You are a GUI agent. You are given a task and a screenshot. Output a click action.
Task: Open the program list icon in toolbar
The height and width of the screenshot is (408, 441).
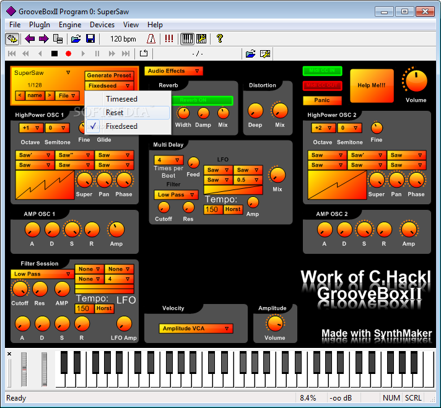pyautogui.click(x=58, y=38)
